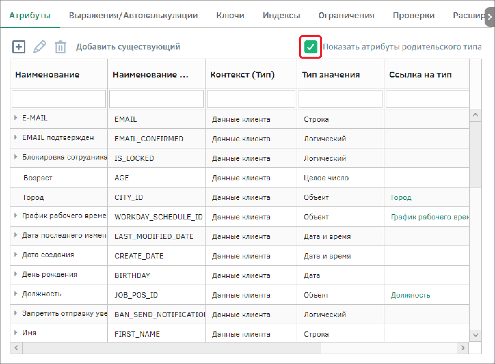Image resolution: width=495 pixels, height=364 pixels.
Task: Expand the Должность attribute row
Action: click(x=16, y=294)
